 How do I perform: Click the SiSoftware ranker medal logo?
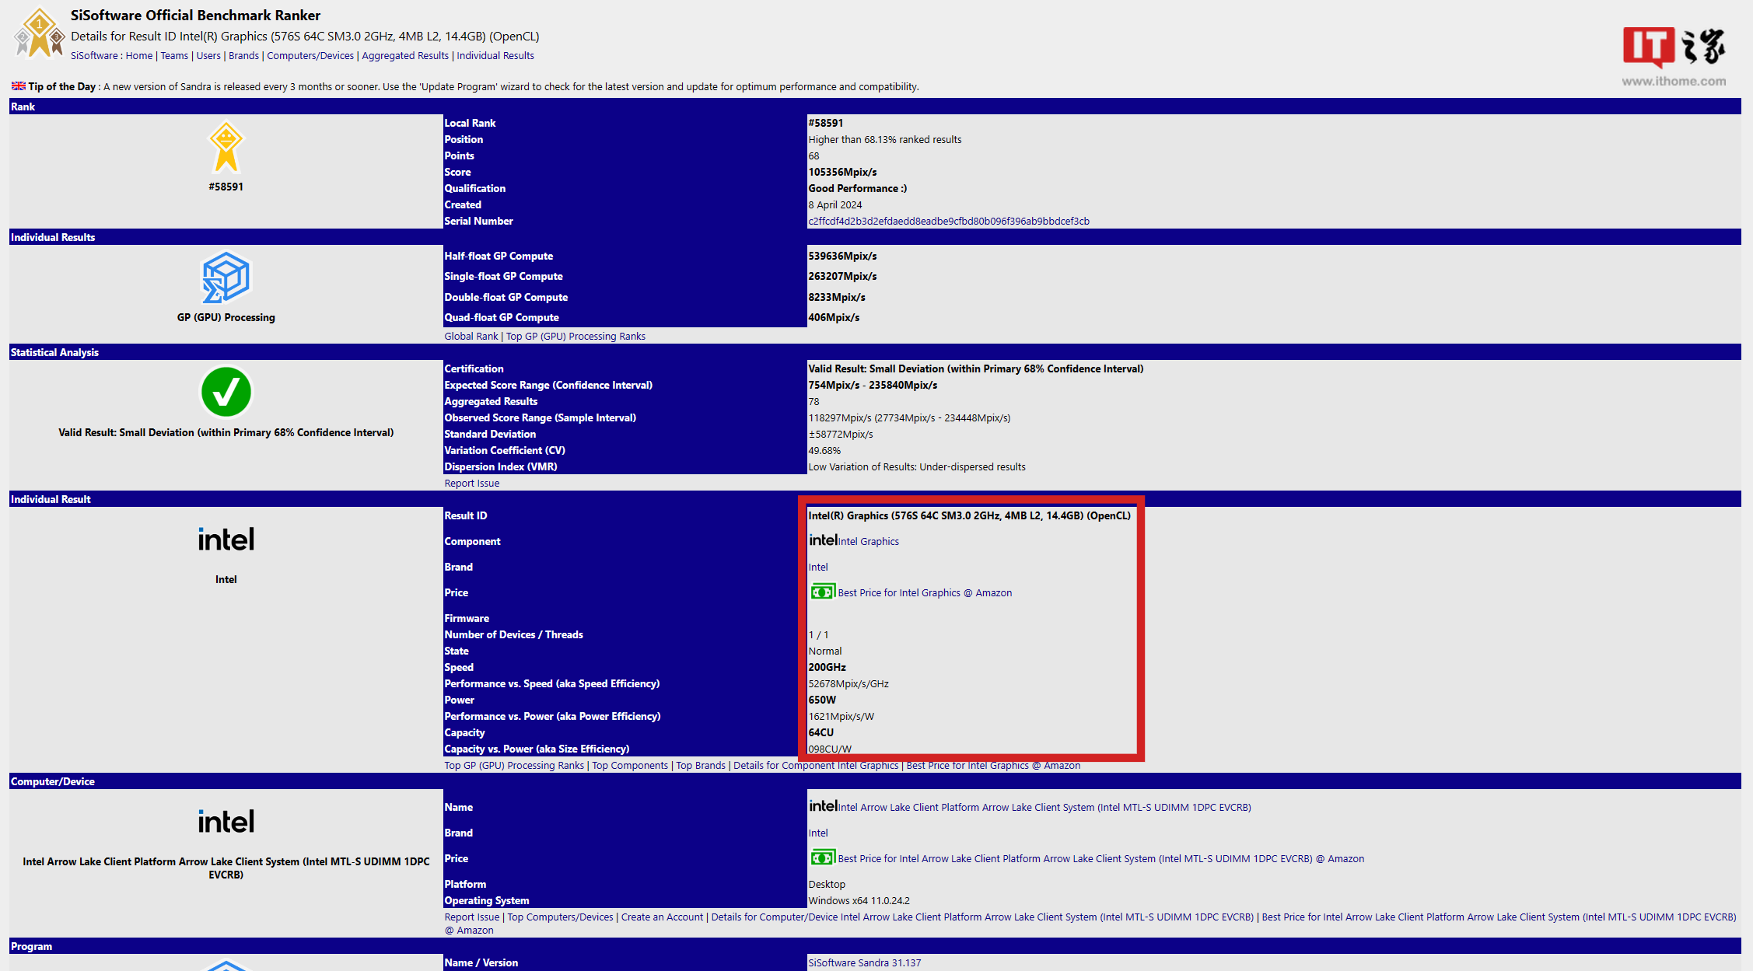pyautogui.click(x=39, y=32)
